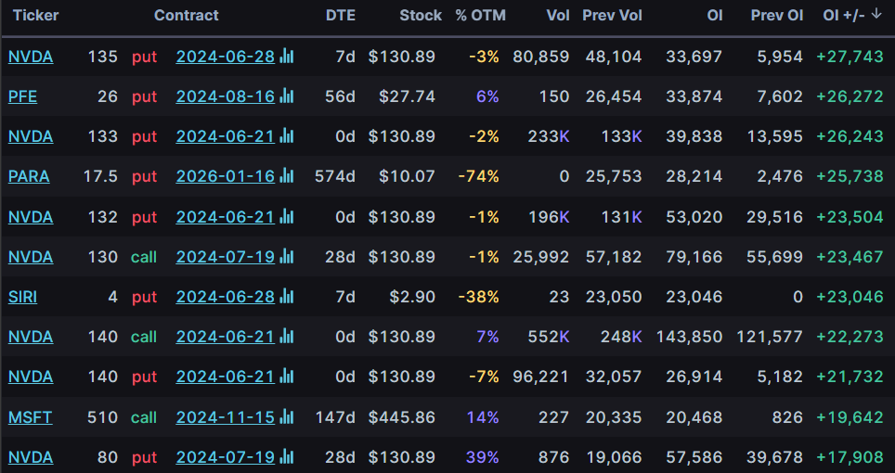Open contract date 2026-01-16 for PARA

pyautogui.click(x=226, y=176)
